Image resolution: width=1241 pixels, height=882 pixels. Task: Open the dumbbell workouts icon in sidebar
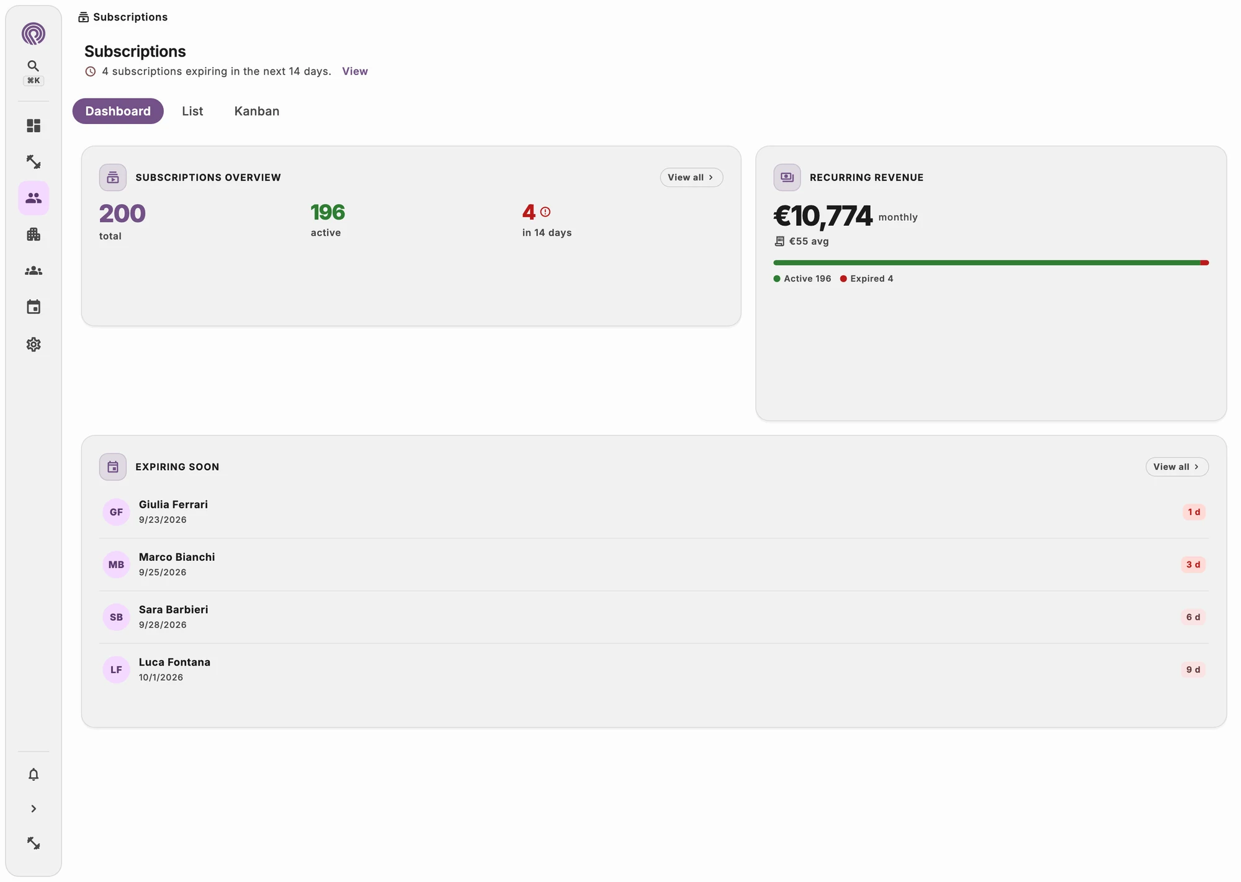click(34, 162)
